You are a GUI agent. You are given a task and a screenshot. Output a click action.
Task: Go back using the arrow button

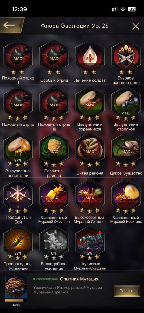(10, 26)
